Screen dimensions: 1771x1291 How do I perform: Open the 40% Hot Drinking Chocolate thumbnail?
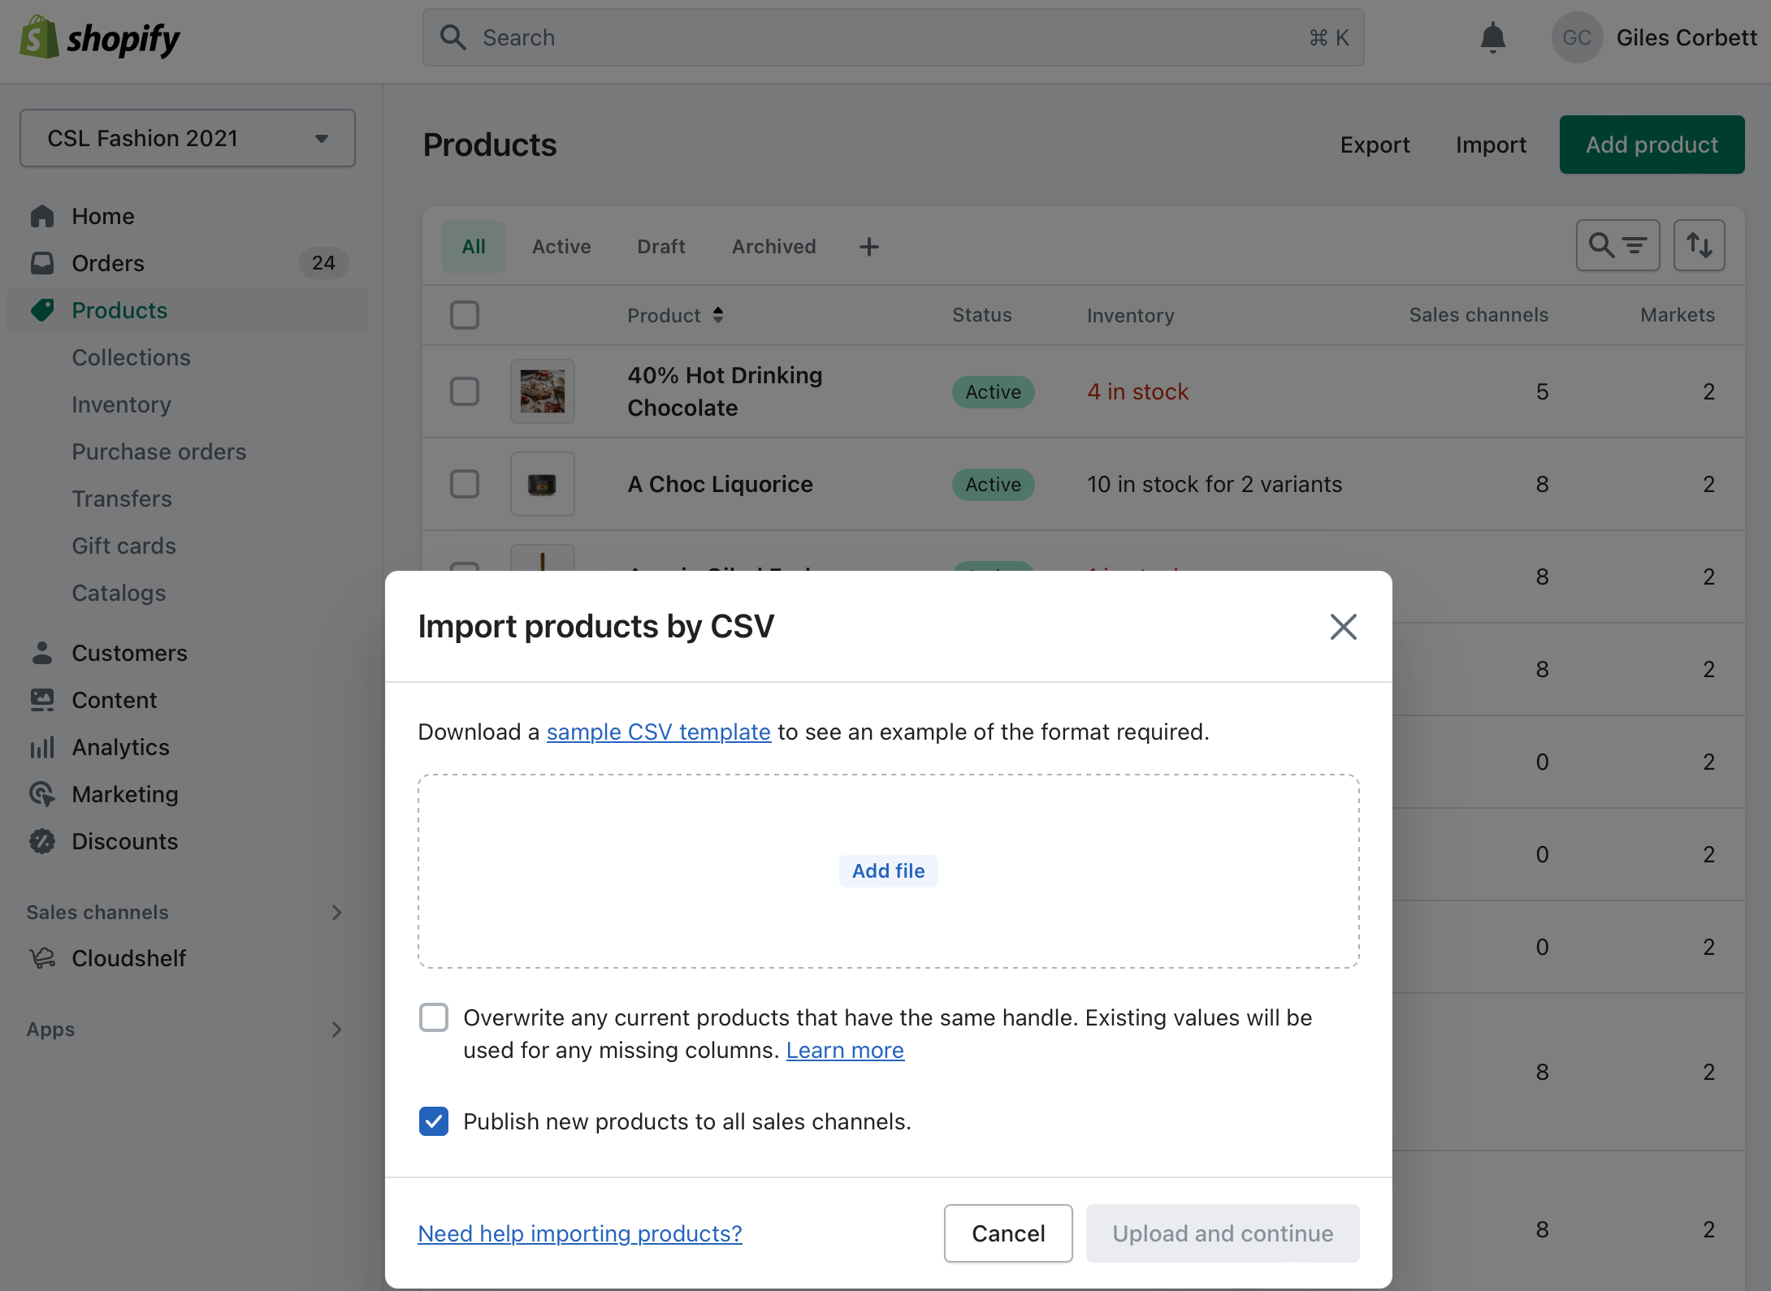tap(543, 391)
